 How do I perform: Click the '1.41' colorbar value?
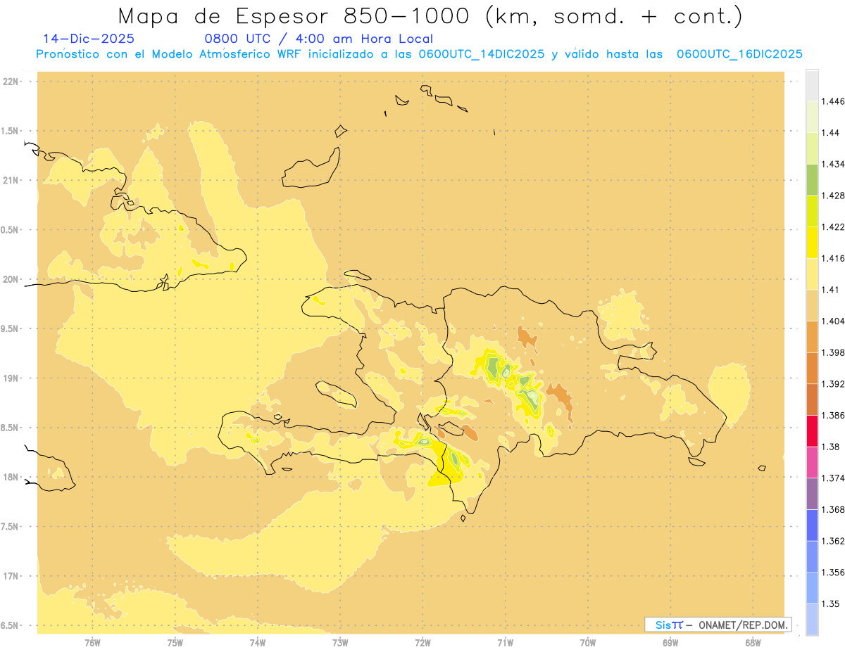(x=830, y=290)
